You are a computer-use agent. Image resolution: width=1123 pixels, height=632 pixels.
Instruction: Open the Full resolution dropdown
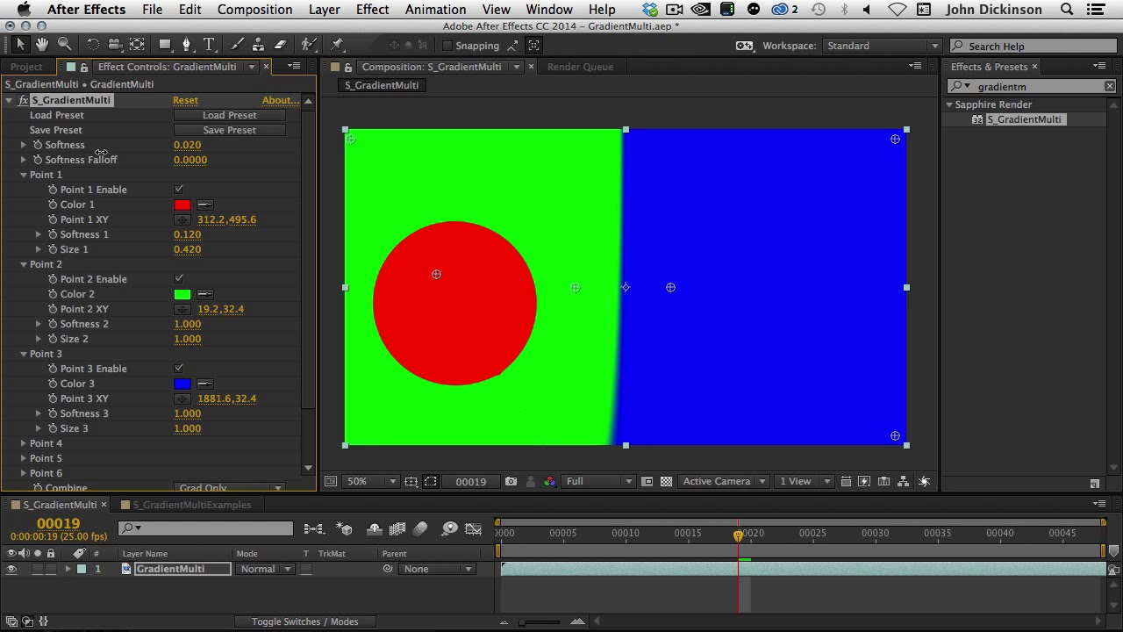tap(598, 481)
